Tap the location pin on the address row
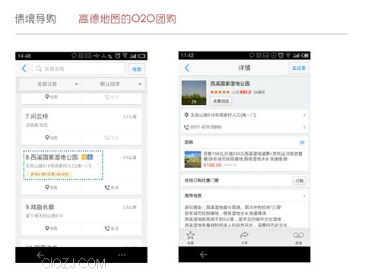 (186, 115)
